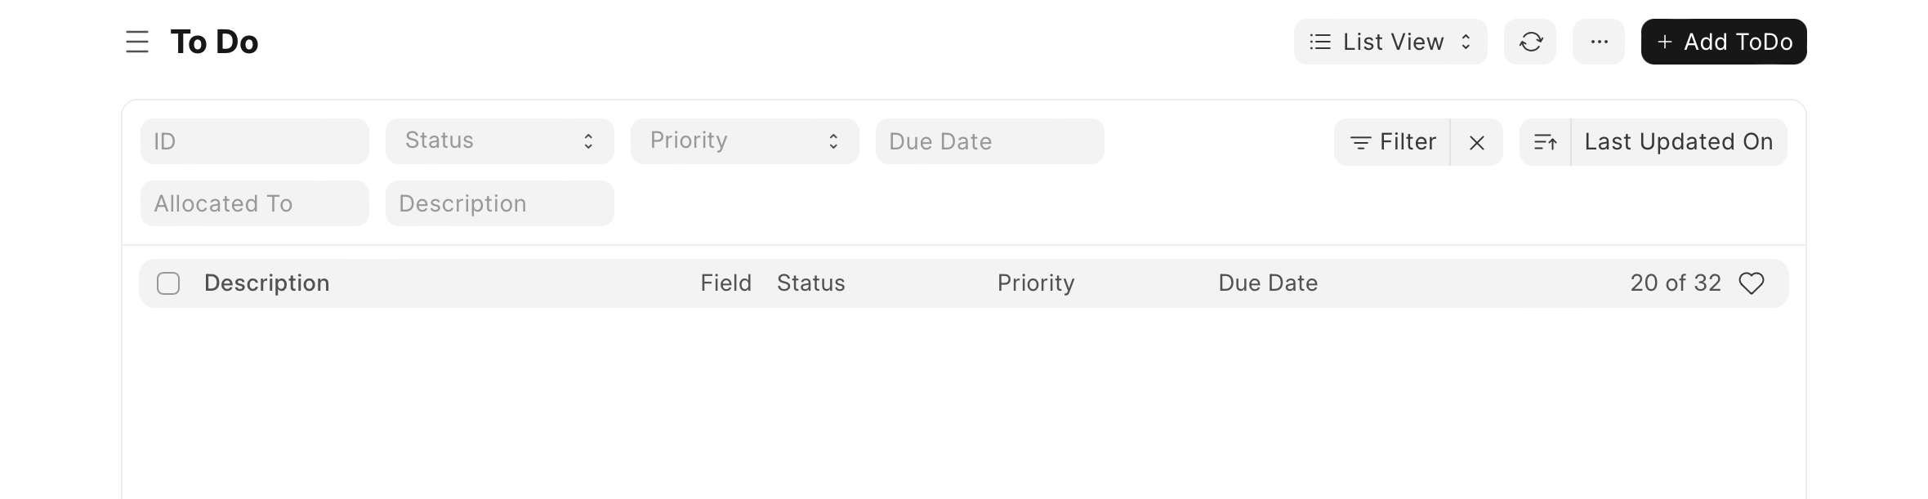Image resolution: width=1928 pixels, height=499 pixels.
Task: Open the sidebar with the hamburger icon
Action: point(136,42)
